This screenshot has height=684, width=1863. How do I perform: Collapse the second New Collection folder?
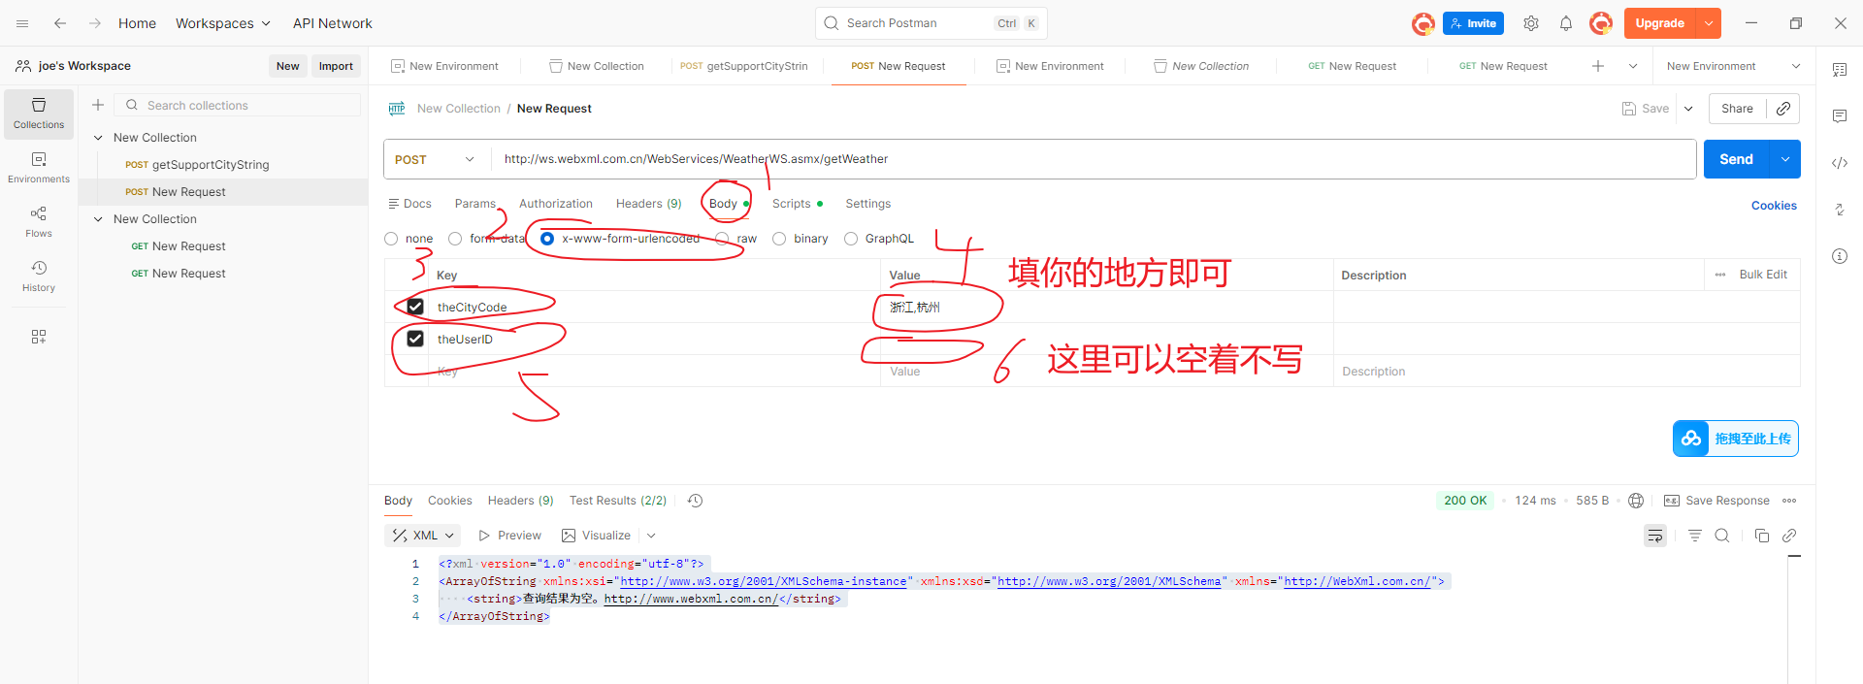pyautogui.click(x=98, y=219)
